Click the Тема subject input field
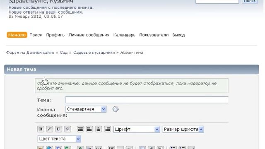The height and width of the screenshot is (149, 265). pyautogui.click(x=147, y=100)
